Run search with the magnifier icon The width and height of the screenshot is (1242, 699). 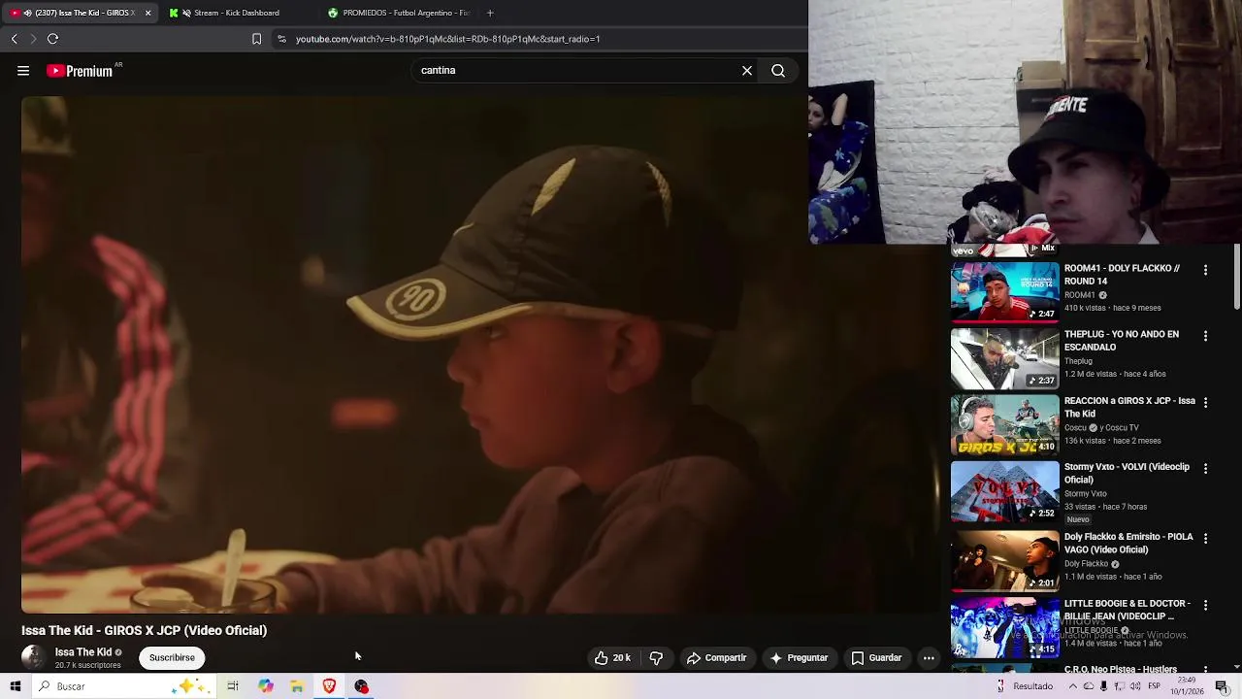pyautogui.click(x=778, y=71)
